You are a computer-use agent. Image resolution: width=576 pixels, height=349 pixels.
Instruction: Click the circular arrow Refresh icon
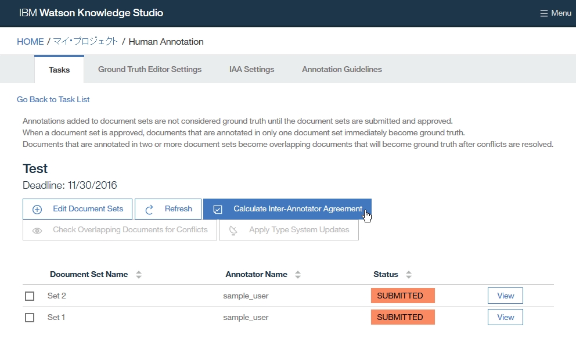click(x=149, y=209)
